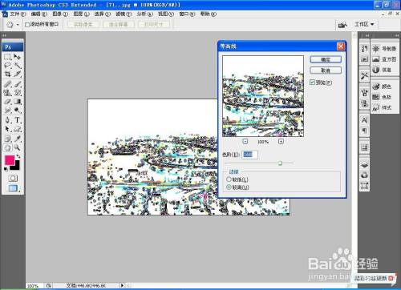Open the Info panel (信息)

pyautogui.click(x=382, y=70)
